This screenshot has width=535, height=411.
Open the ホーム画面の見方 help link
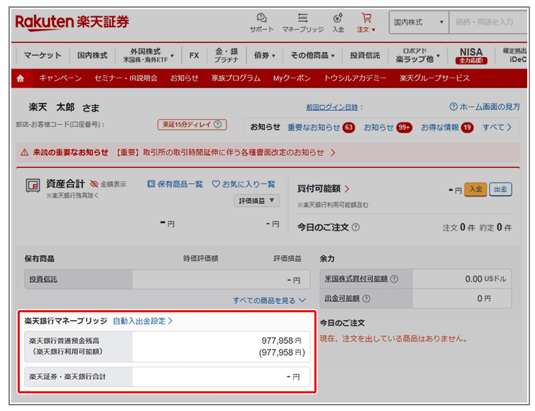coord(485,107)
